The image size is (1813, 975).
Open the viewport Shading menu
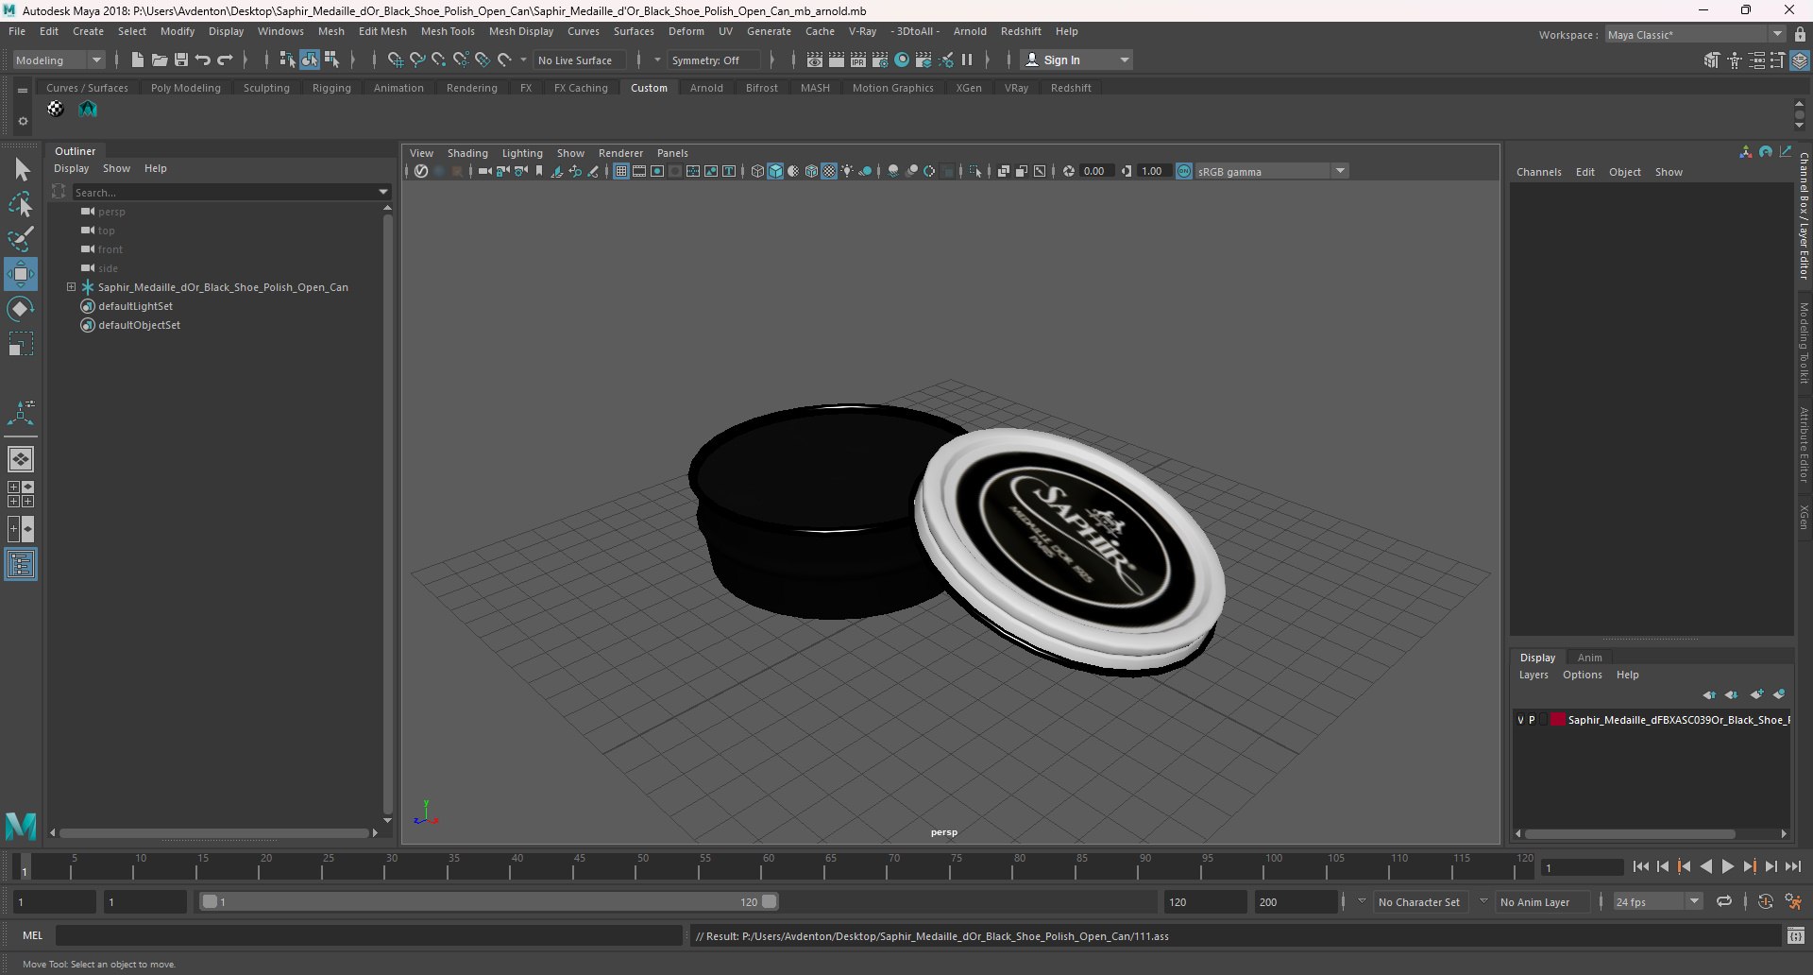467,153
